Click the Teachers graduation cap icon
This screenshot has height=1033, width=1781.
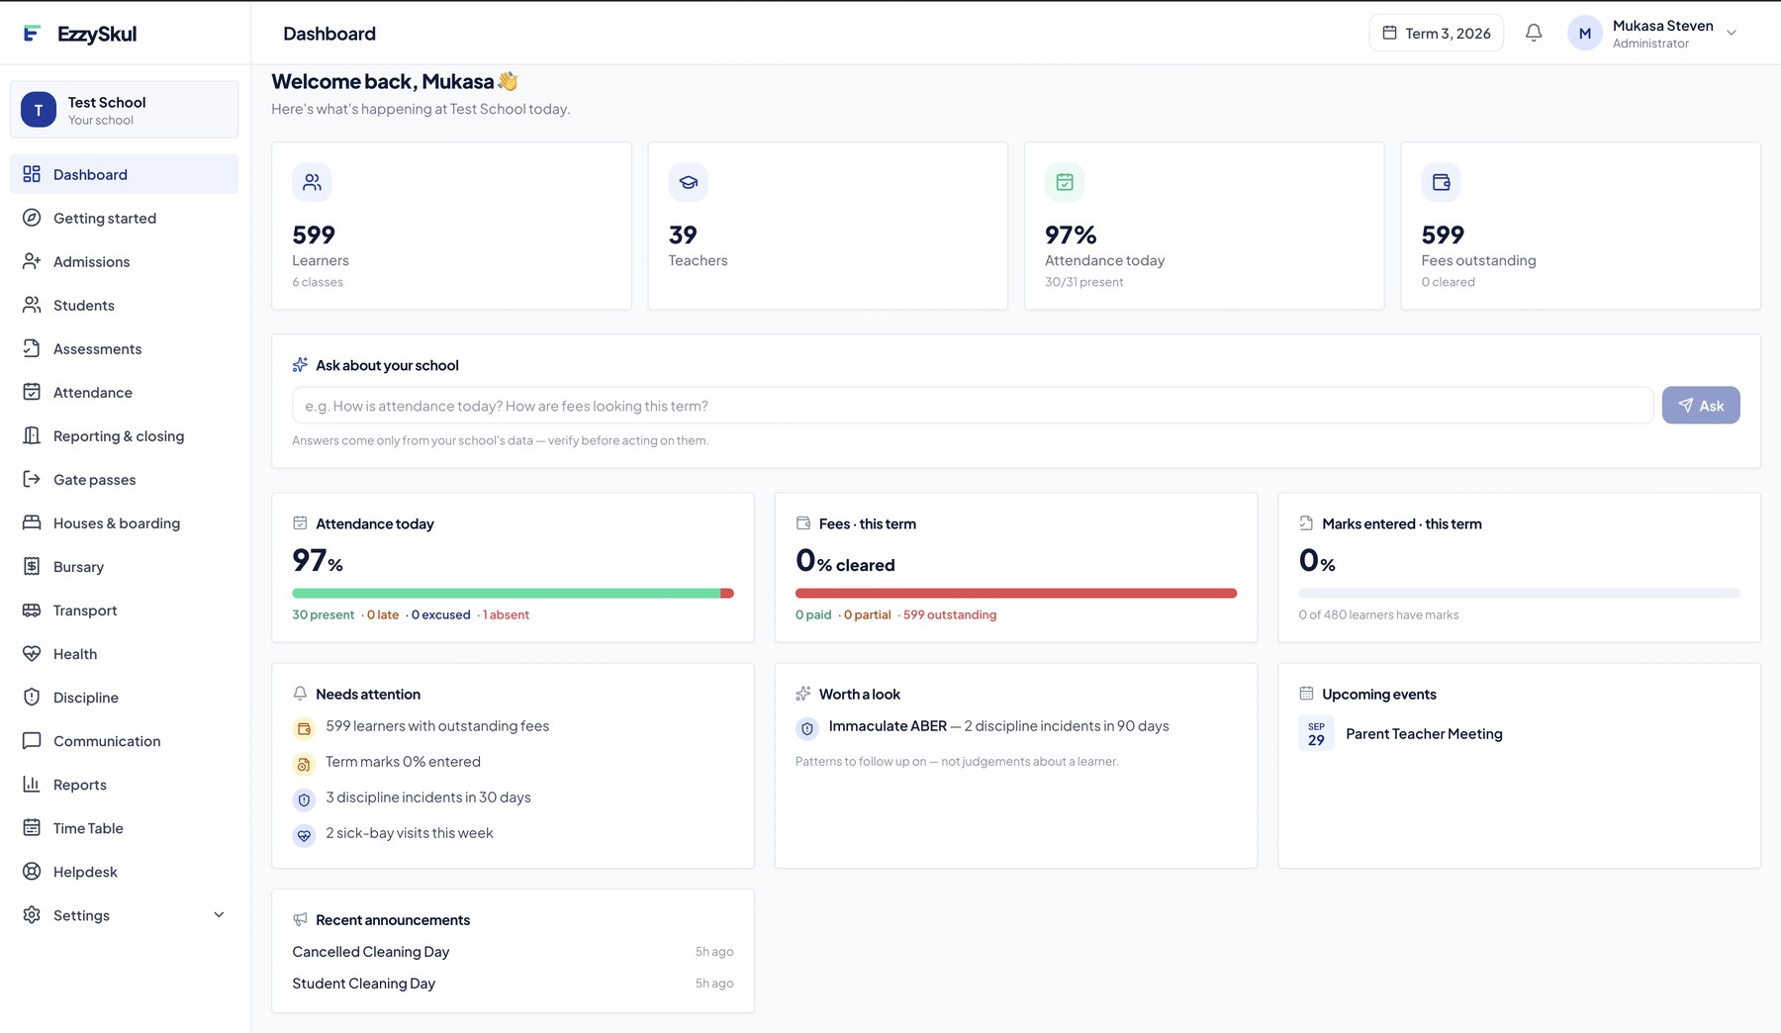pyautogui.click(x=688, y=182)
